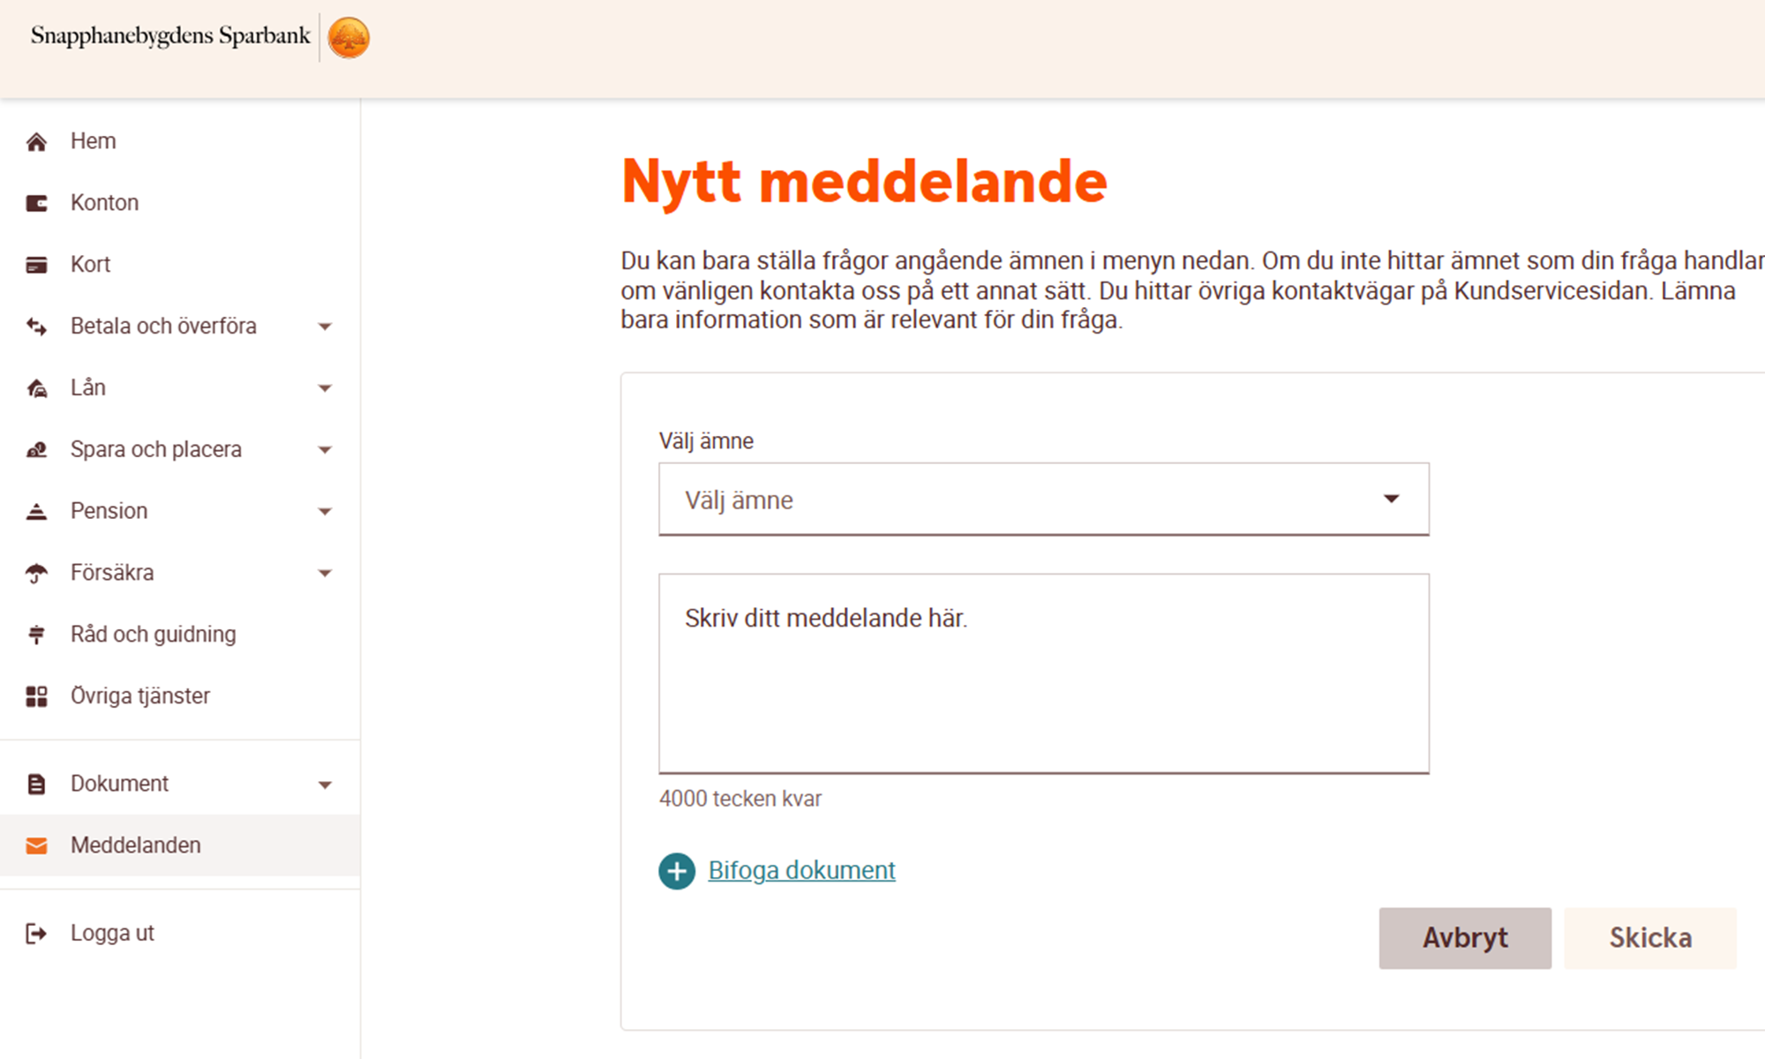Screen dimensions: 1765x1059
Task: Open the Välj ämne dropdown
Action: [1044, 499]
